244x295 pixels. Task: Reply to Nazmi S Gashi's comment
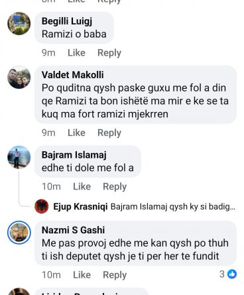(x=115, y=275)
